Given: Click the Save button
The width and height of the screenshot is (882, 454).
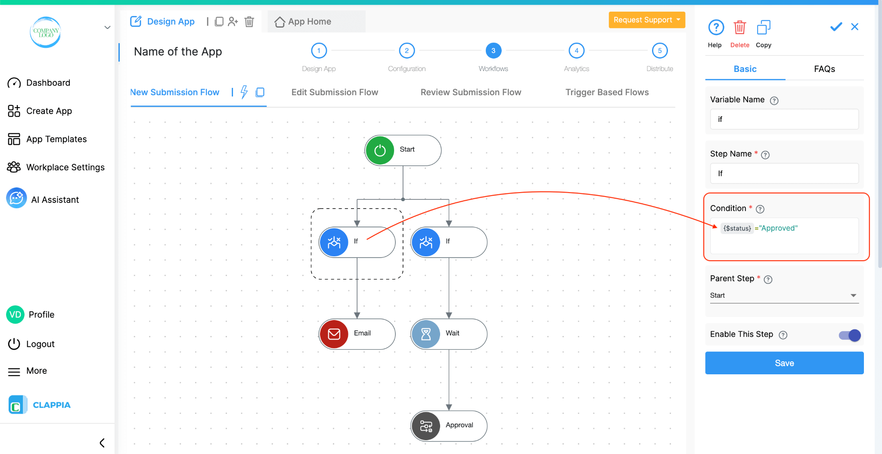Looking at the screenshot, I should coord(784,363).
